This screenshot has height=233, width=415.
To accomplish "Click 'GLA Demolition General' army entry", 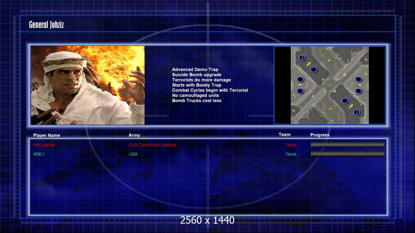I will point(152,145).
